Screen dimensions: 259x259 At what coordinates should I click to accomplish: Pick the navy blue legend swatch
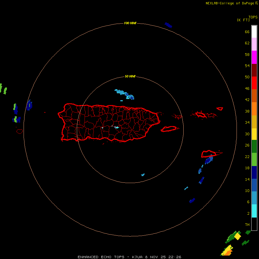254,172
